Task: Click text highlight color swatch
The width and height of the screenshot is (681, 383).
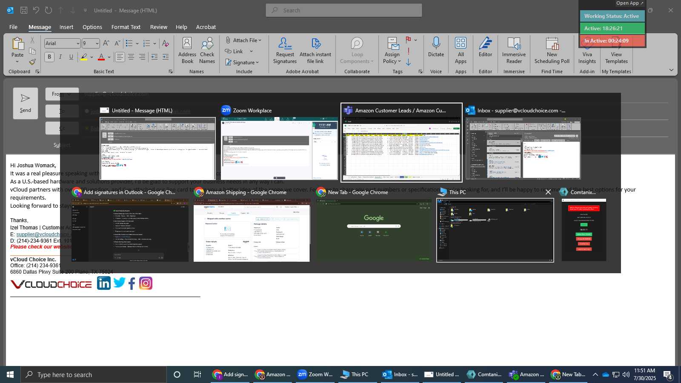Action: click(84, 57)
